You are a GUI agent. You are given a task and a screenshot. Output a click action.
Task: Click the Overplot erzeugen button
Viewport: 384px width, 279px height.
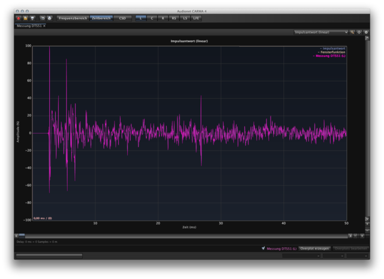coord(314,248)
